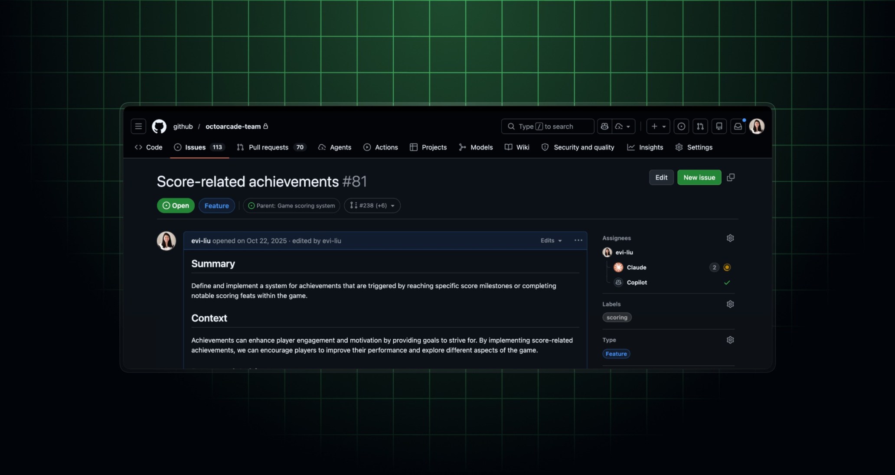
Task: Click the Actions play icon
Action: pos(367,147)
